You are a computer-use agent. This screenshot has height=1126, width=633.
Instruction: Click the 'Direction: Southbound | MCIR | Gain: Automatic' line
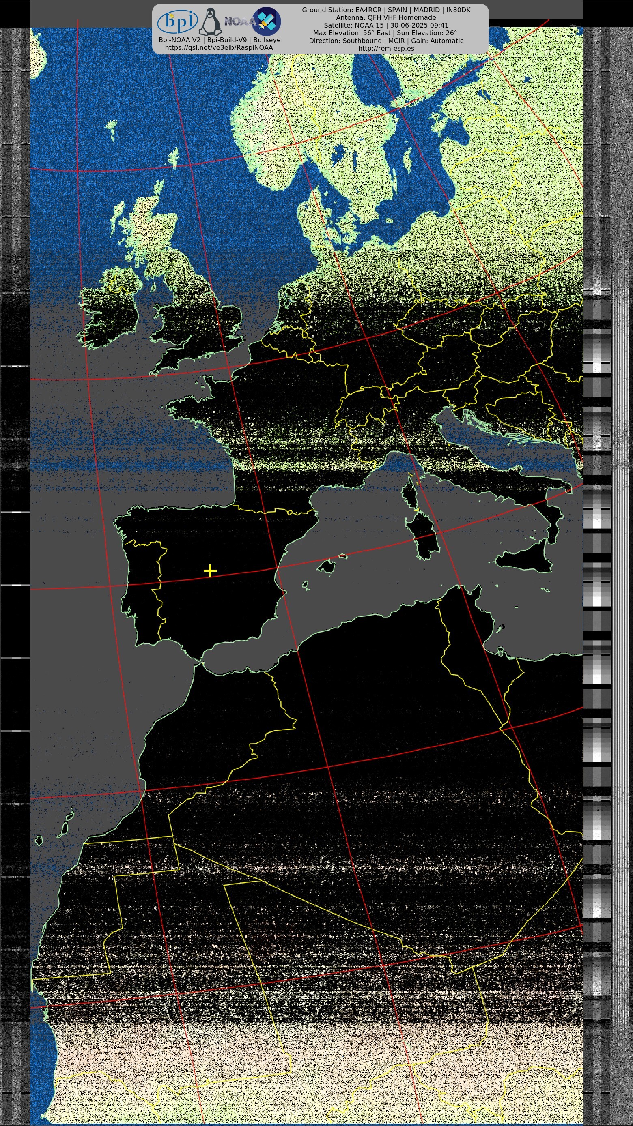coord(386,41)
